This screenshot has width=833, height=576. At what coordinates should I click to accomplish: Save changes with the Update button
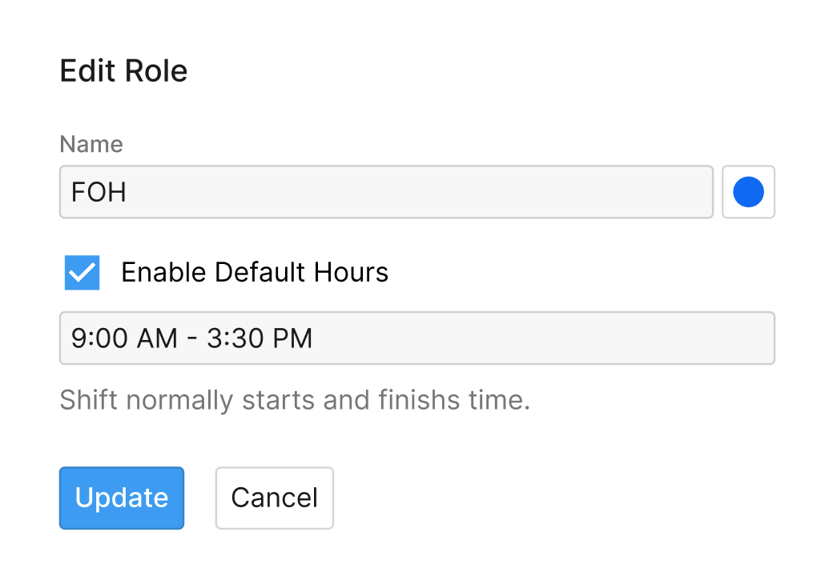click(121, 498)
